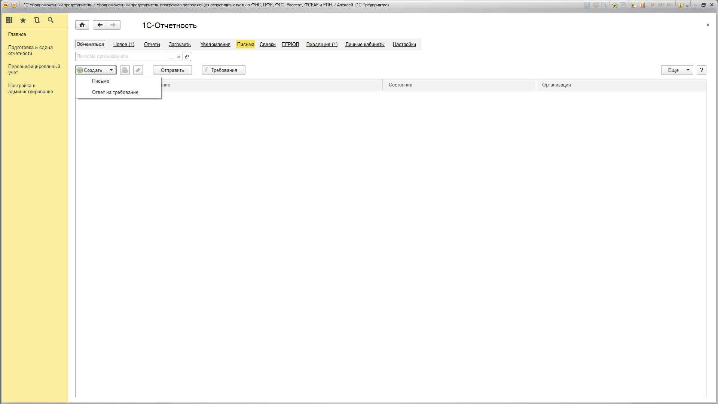Open main menu dropdown circle icon
Image resolution: width=718 pixels, height=404 pixels.
(14, 5)
